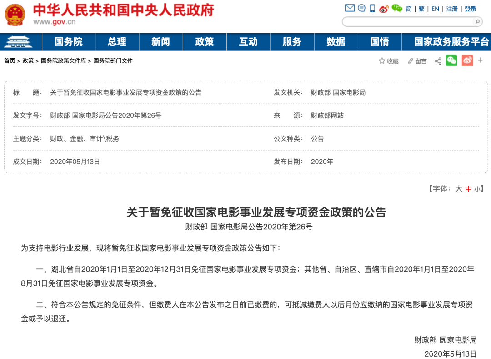This screenshot has height=359, width=491.
Task: Open the 数据 menu
Action: [336, 42]
